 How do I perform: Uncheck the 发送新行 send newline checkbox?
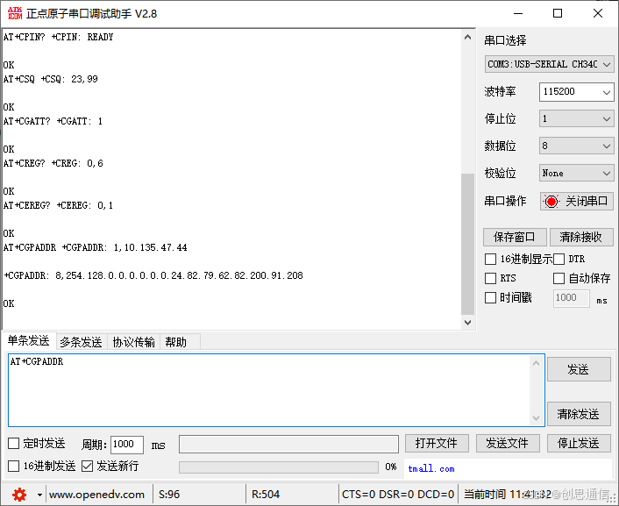point(87,467)
